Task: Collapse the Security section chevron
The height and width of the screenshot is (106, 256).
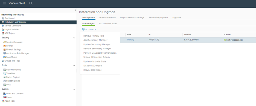Action: pos(74,38)
